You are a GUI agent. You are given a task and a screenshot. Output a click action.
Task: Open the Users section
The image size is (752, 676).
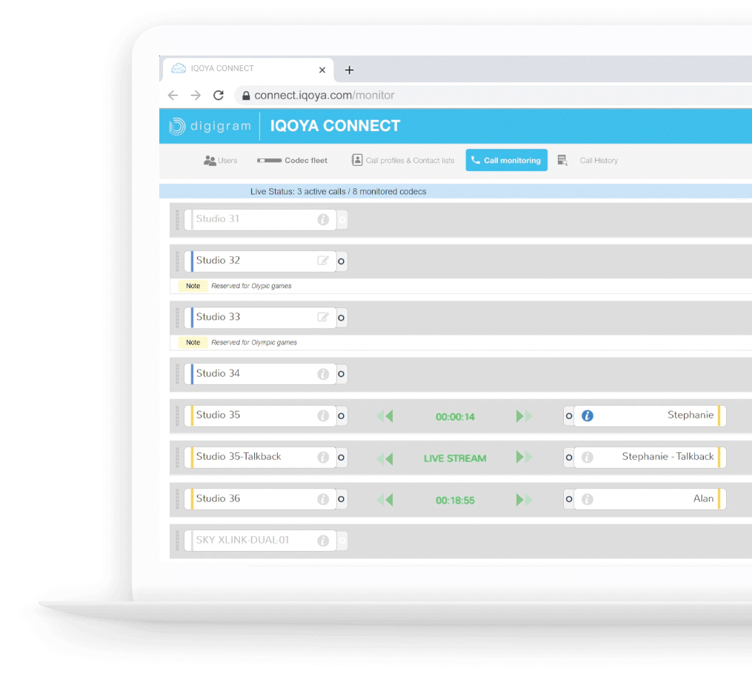pos(221,161)
